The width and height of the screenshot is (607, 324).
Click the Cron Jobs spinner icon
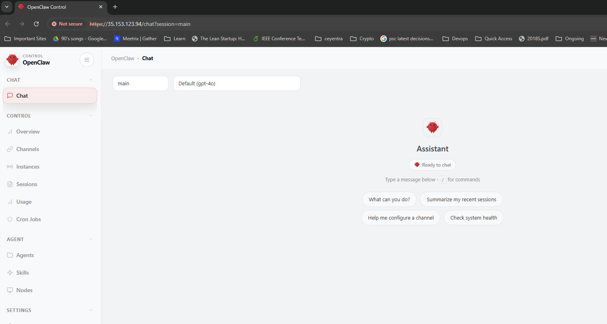click(x=10, y=220)
